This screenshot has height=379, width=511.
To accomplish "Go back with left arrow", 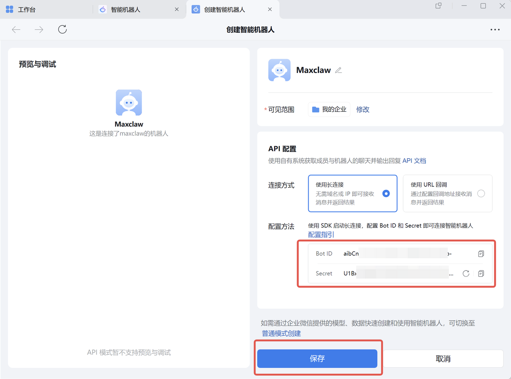I will point(16,30).
